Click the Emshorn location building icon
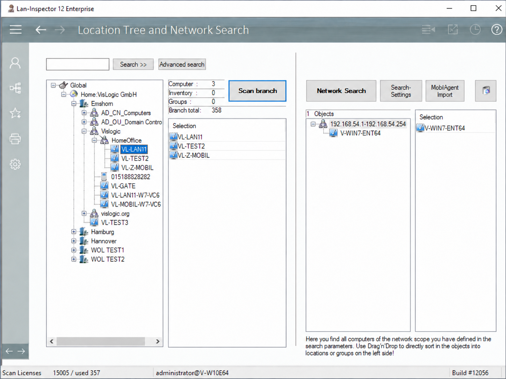This screenshot has width=506, height=379. 84,104
